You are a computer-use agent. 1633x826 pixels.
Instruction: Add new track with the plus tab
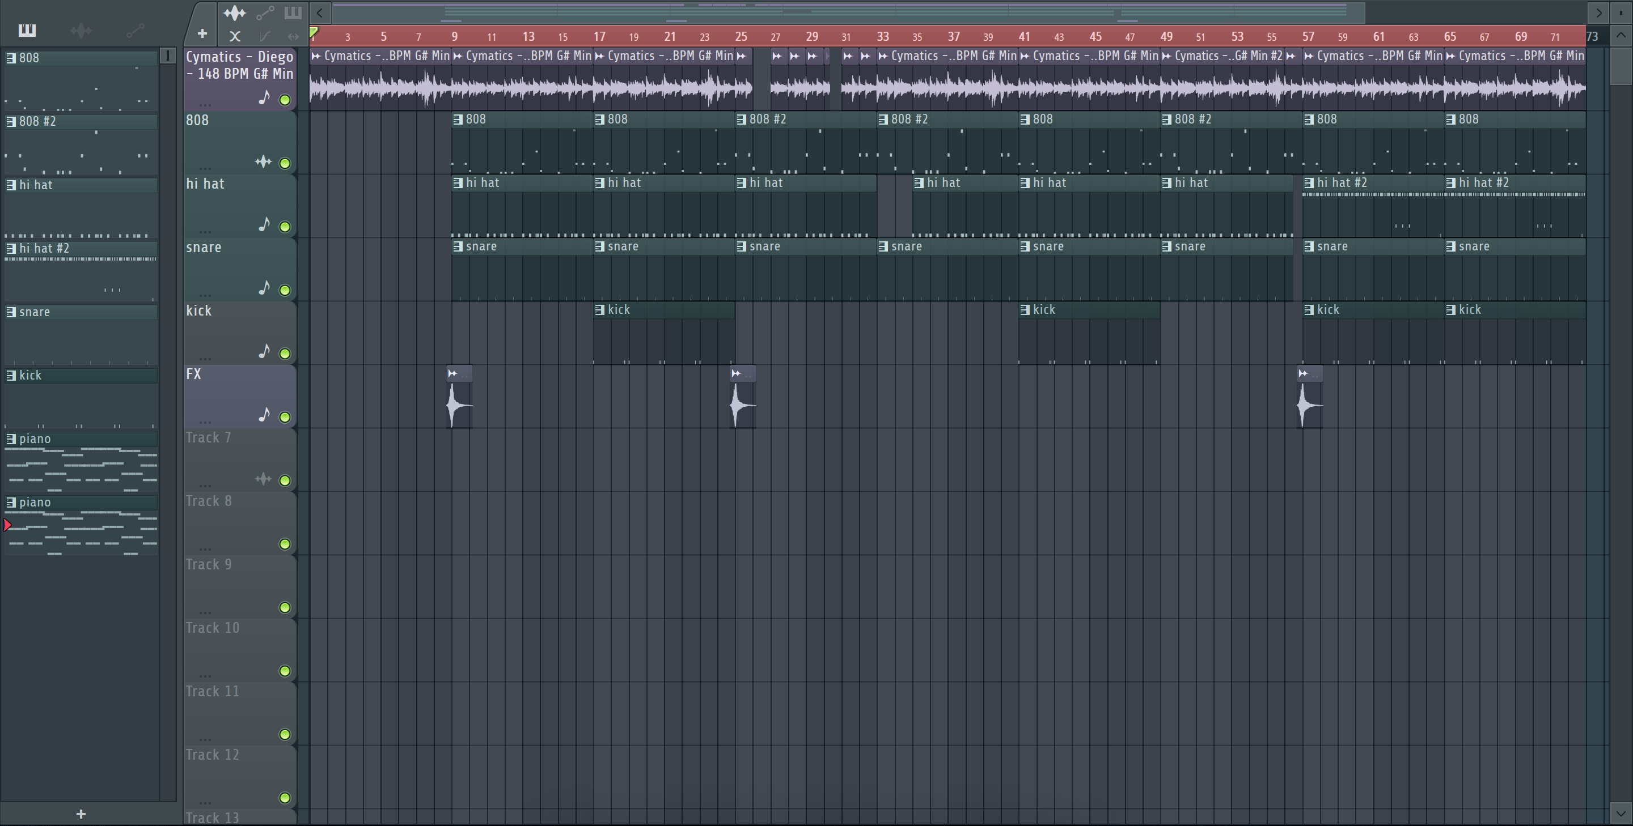click(x=202, y=33)
